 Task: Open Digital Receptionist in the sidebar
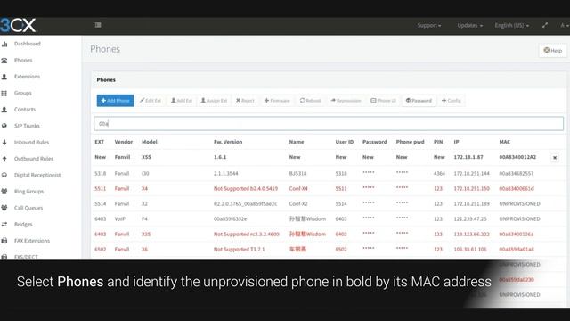tap(37, 175)
